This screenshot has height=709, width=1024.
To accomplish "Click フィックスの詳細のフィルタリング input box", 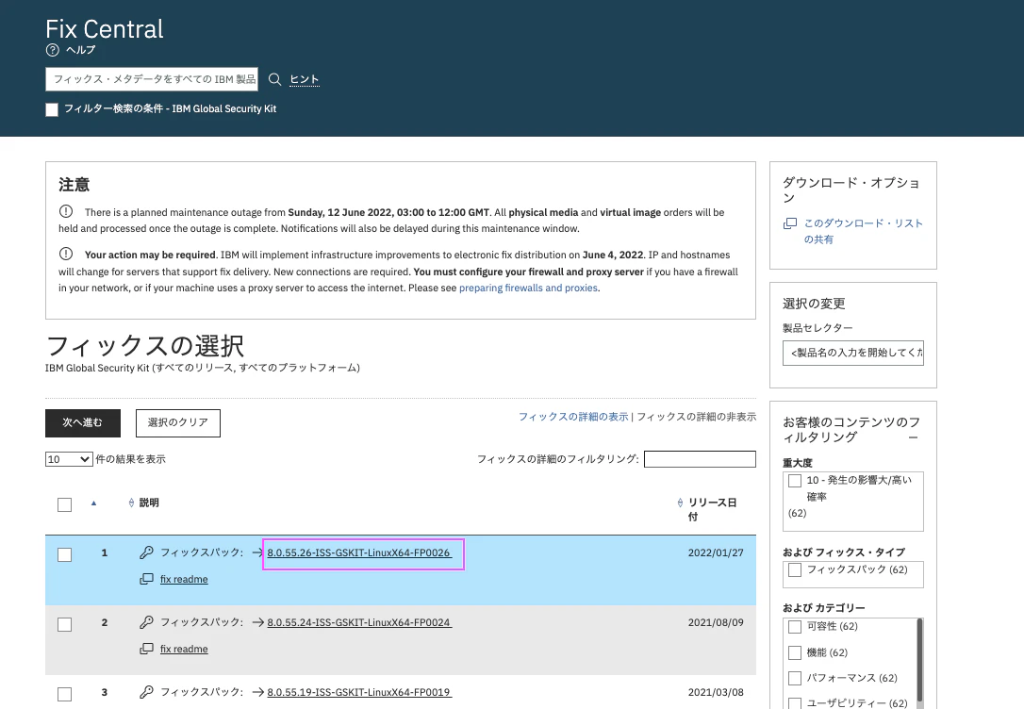I will pos(700,459).
